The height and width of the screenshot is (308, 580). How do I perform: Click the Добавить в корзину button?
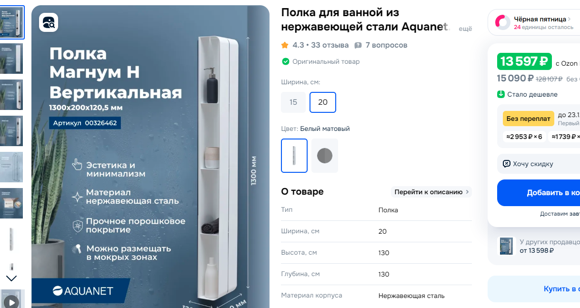coord(539,193)
